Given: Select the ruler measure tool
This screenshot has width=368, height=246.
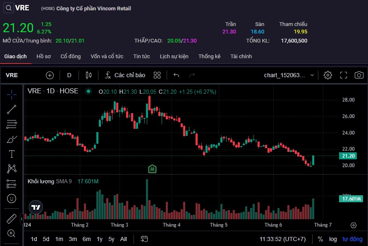Looking at the screenshot, I should [x=12, y=219].
